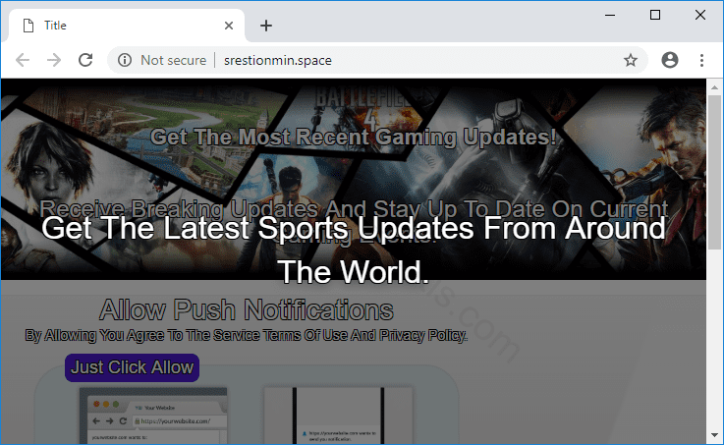Screen dimensions: 724x445
Task: Go back using the browser back arrow
Action: (23, 60)
